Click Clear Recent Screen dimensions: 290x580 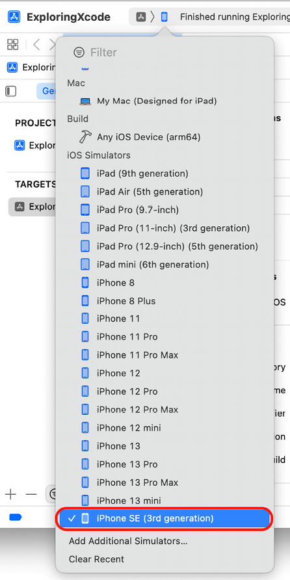96,559
